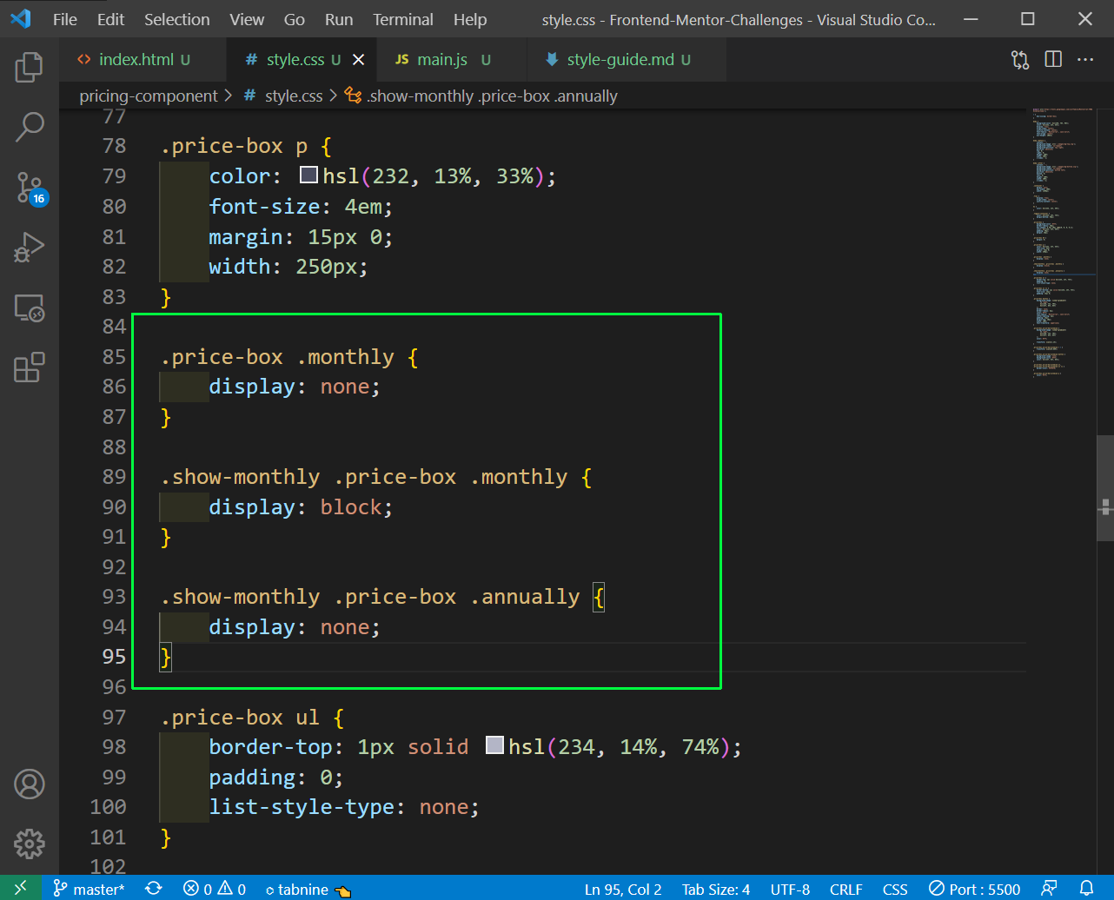
Task: Open Live Server Port 5500 item
Action: tap(974, 889)
